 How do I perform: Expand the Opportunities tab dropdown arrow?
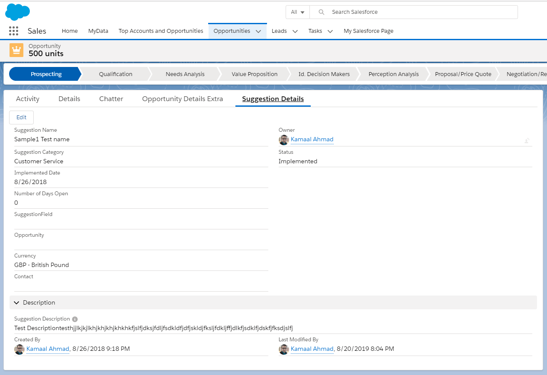click(x=258, y=32)
